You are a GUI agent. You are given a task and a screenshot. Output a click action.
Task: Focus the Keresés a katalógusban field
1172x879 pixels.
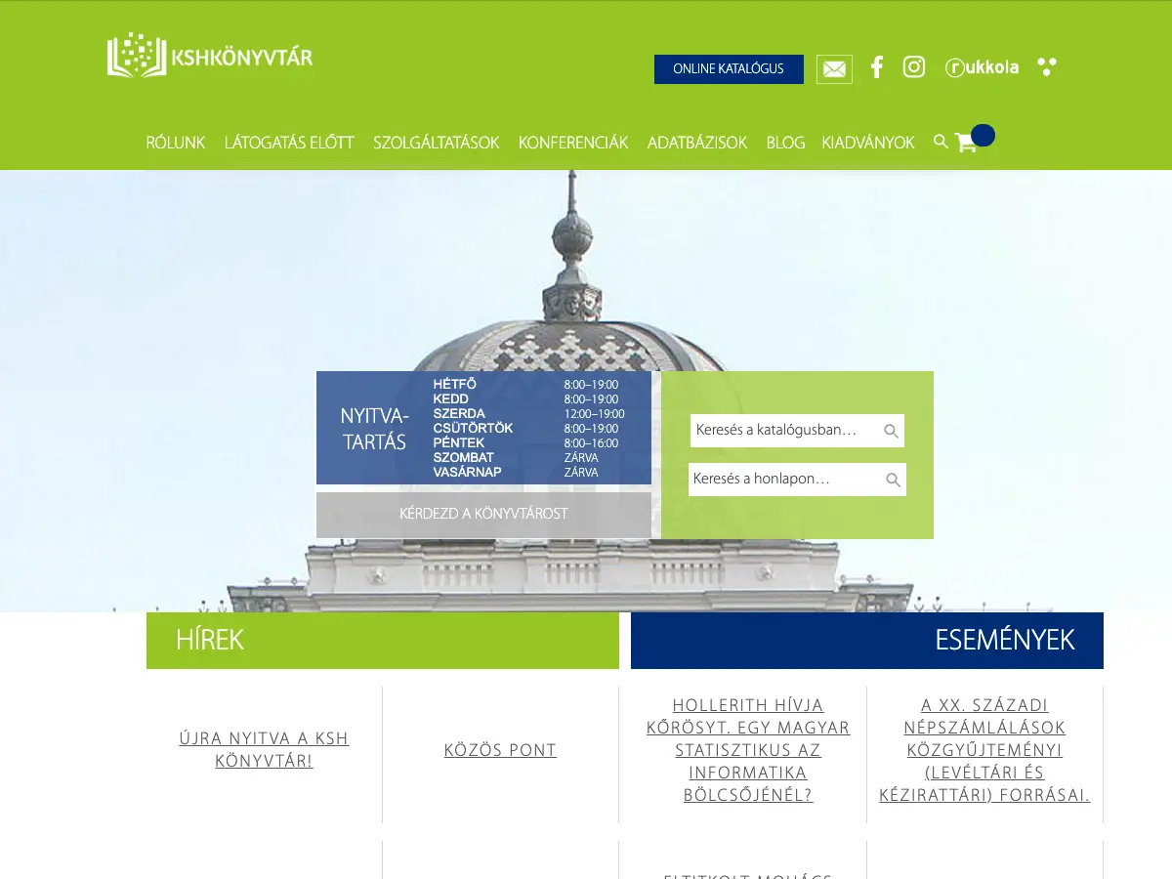pos(797,431)
